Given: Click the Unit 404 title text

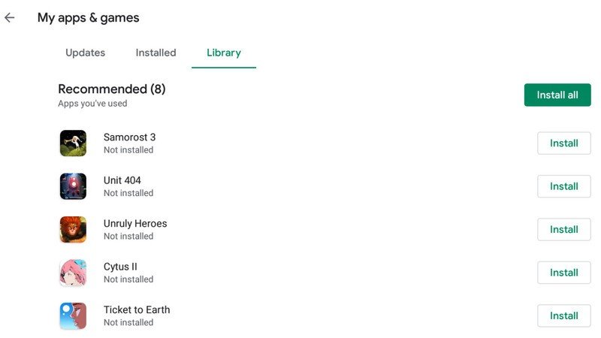Looking at the screenshot, I should 122,180.
